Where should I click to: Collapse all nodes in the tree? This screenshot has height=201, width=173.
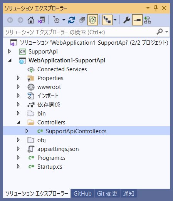pyautogui.click(x=82, y=20)
